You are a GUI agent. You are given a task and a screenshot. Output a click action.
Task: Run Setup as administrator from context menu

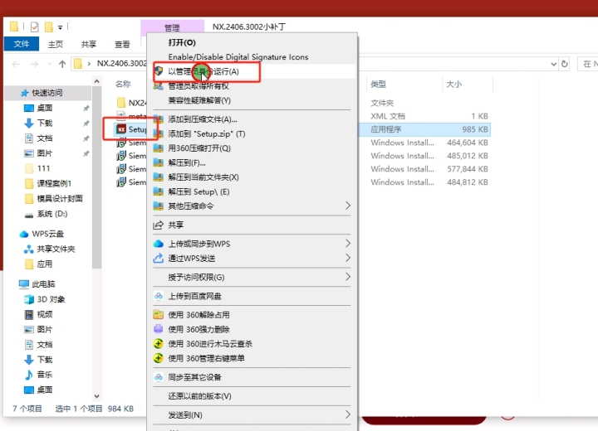pos(203,71)
